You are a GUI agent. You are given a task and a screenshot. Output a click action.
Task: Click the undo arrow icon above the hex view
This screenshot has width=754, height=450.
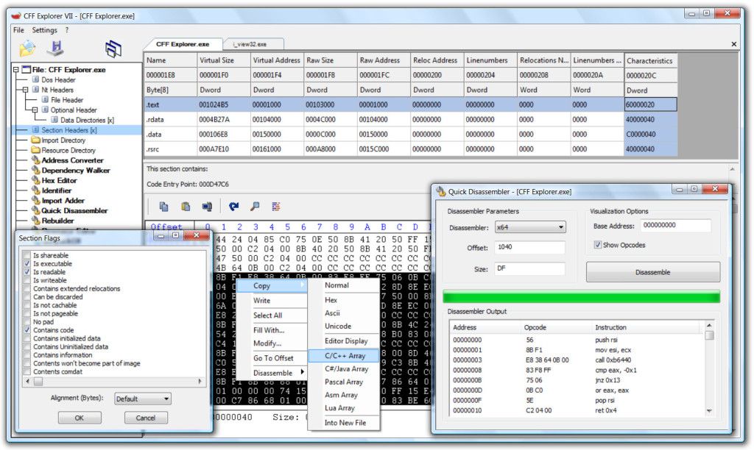coord(233,207)
